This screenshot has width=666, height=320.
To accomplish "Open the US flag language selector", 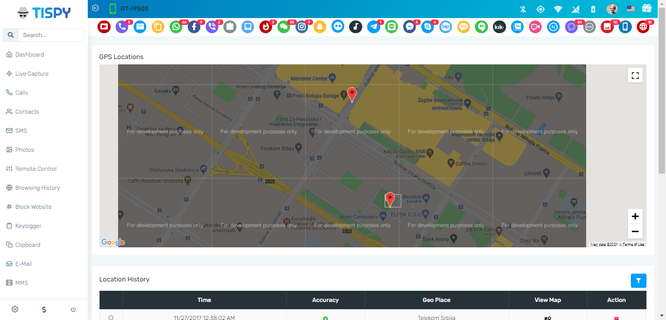I will click(x=631, y=9).
